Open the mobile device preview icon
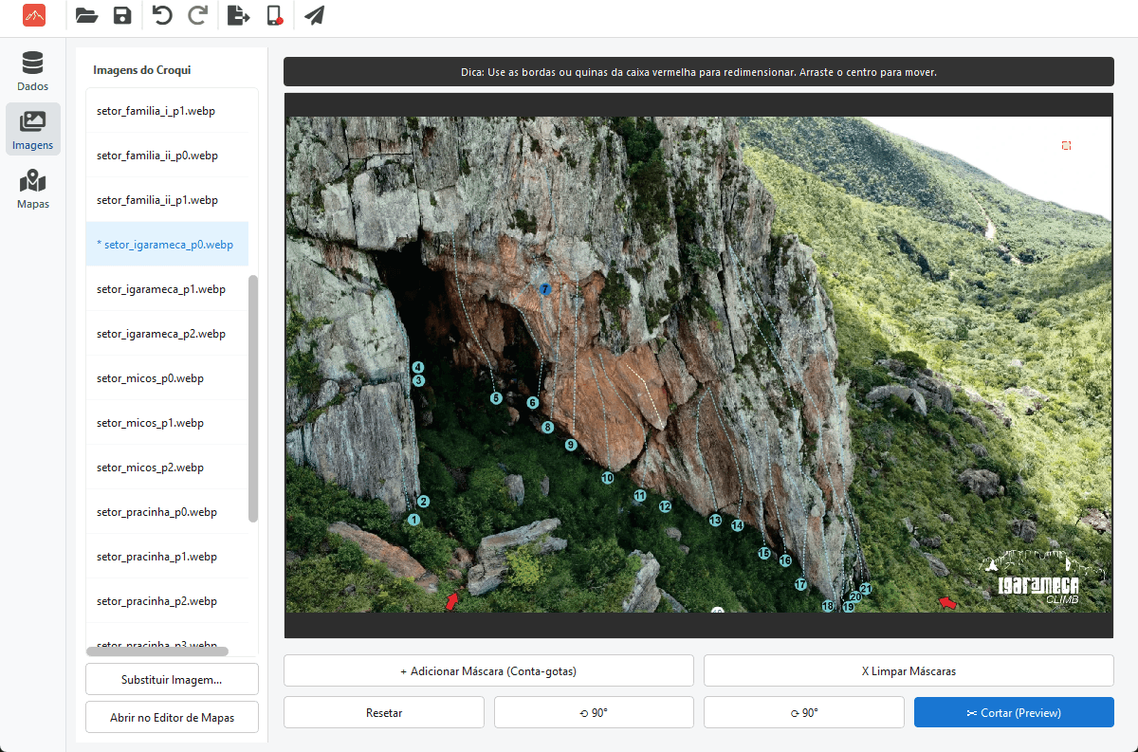The width and height of the screenshot is (1138, 752). click(x=274, y=15)
